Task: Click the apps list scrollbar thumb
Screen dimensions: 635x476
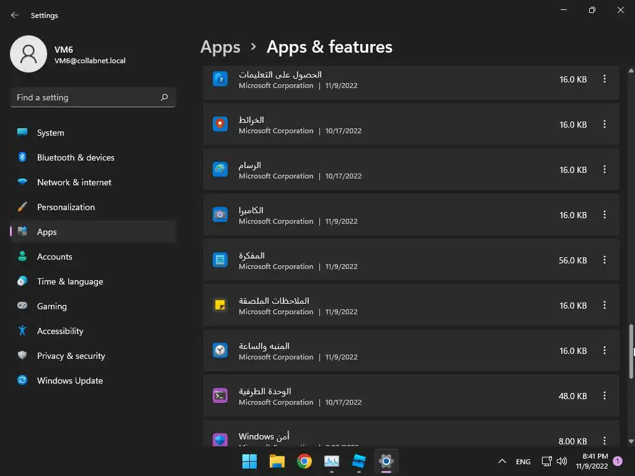Action: pyautogui.click(x=631, y=351)
